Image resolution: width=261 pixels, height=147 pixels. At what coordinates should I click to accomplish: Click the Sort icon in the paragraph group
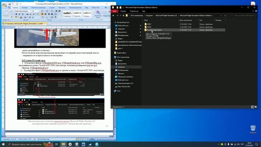[52, 17]
